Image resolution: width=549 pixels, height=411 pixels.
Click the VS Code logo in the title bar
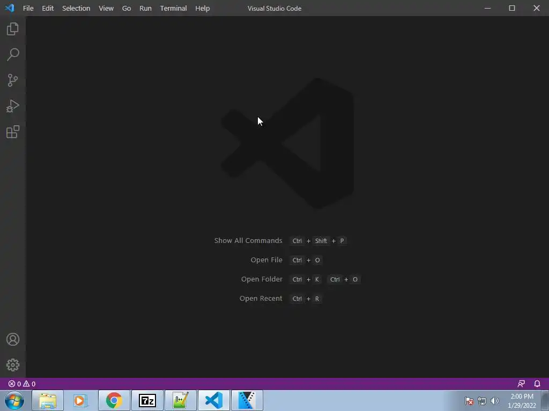tap(10, 7)
